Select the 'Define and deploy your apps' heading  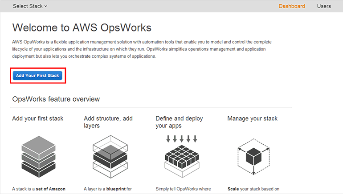pyautogui.click(x=179, y=122)
